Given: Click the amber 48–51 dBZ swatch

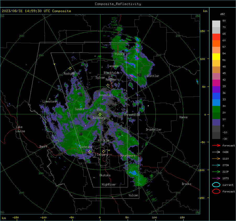Looking at the screenshot, I should (x=216, y=63).
